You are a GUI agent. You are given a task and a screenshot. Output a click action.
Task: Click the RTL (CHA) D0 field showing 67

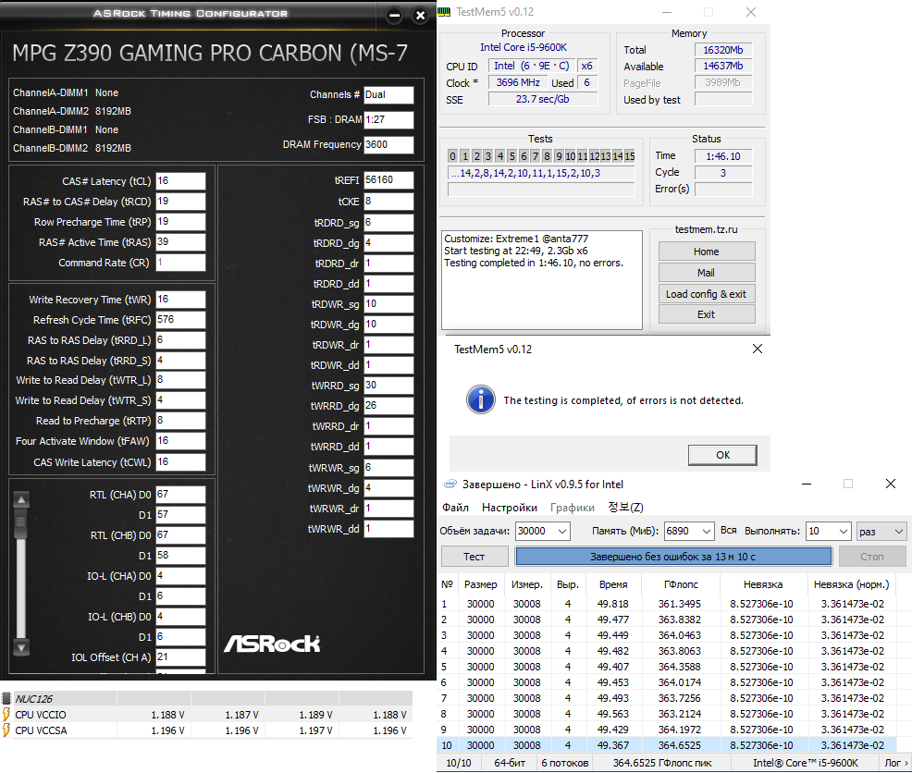point(180,495)
